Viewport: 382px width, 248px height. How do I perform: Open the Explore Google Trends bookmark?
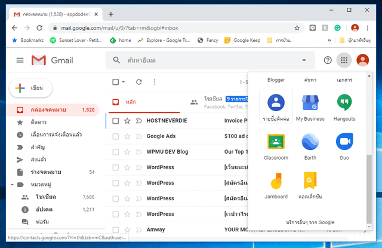(164, 40)
